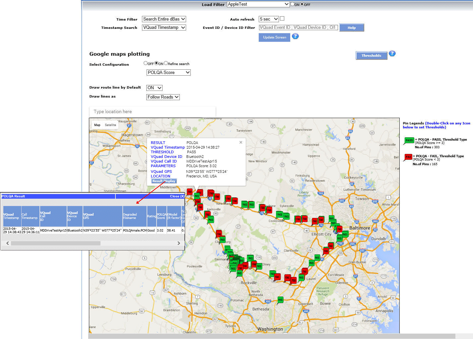This screenshot has height=339, width=473.
Task: Click the Help button
Action: (352, 28)
